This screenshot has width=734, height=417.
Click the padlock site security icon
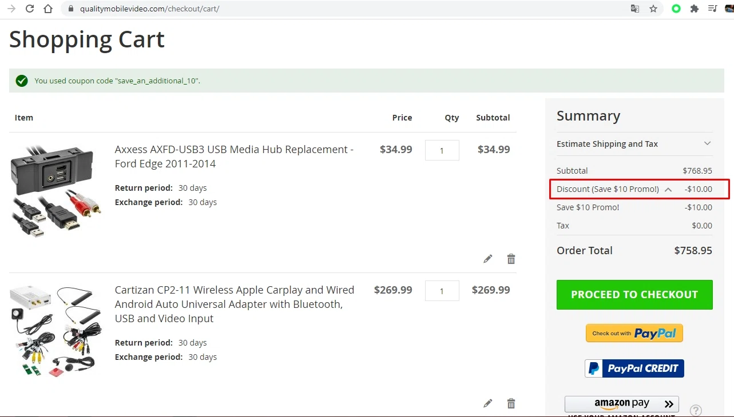pos(71,9)
